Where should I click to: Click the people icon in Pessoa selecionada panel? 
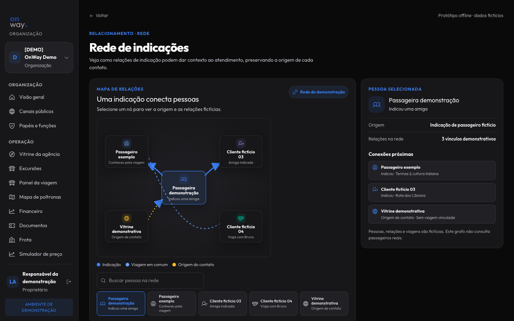pyautogui.click(x=377, y=105)
